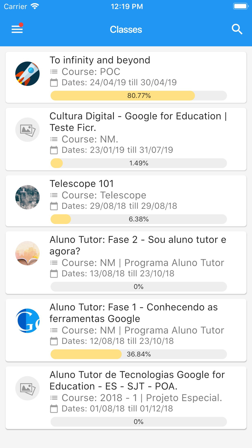Tap the 'Classes' title in the header
The height and width of the screenshot is (448, 252).
click(126, 29)
